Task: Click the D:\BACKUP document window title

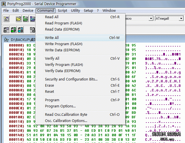Action: click(23, 40)
